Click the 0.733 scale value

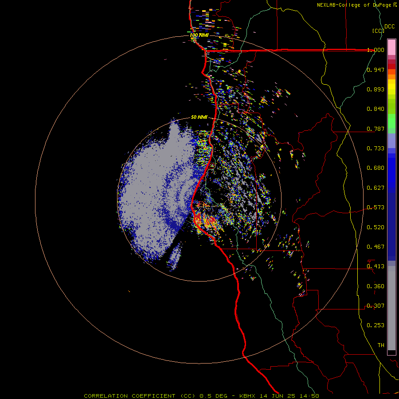point(376,149)
